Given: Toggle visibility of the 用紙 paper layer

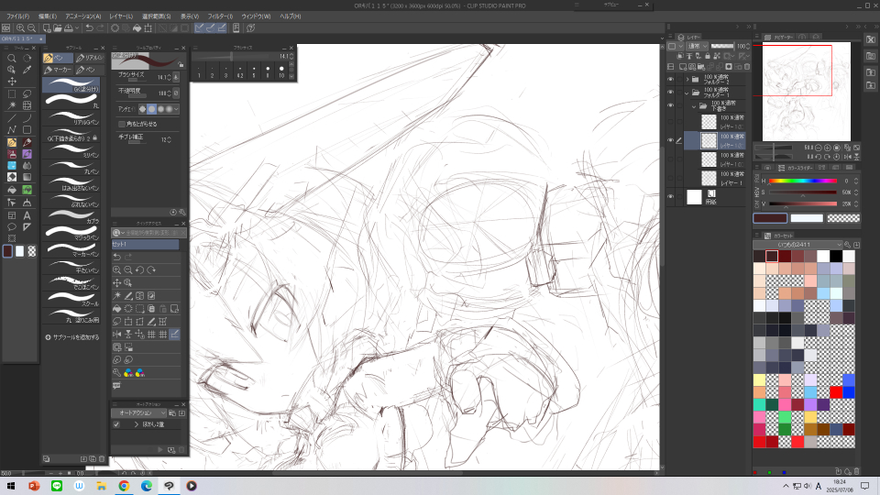Looking at the screenshot, I should coord(670,196).
